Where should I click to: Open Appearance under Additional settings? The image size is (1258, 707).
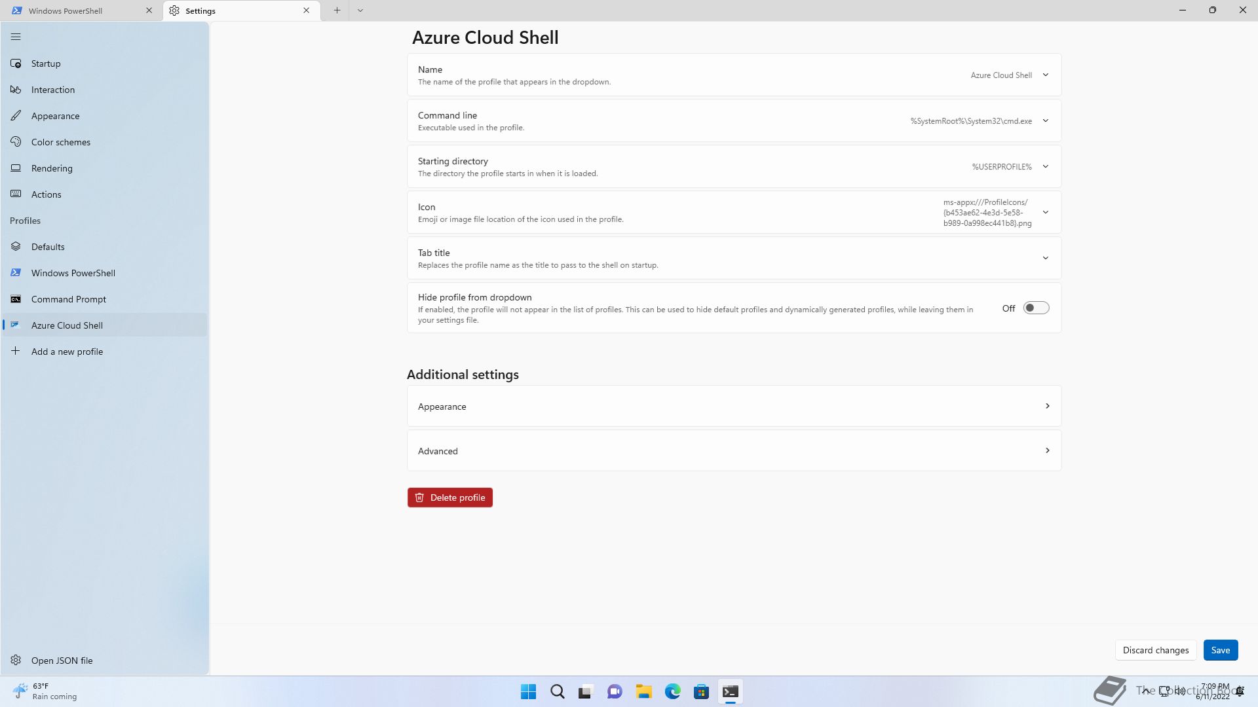point(734,407)
